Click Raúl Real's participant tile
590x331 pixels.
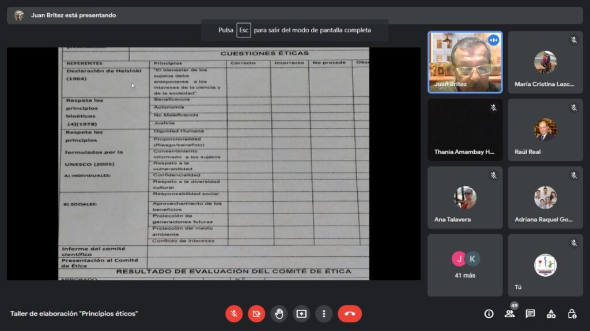click(x=545, y=130)
